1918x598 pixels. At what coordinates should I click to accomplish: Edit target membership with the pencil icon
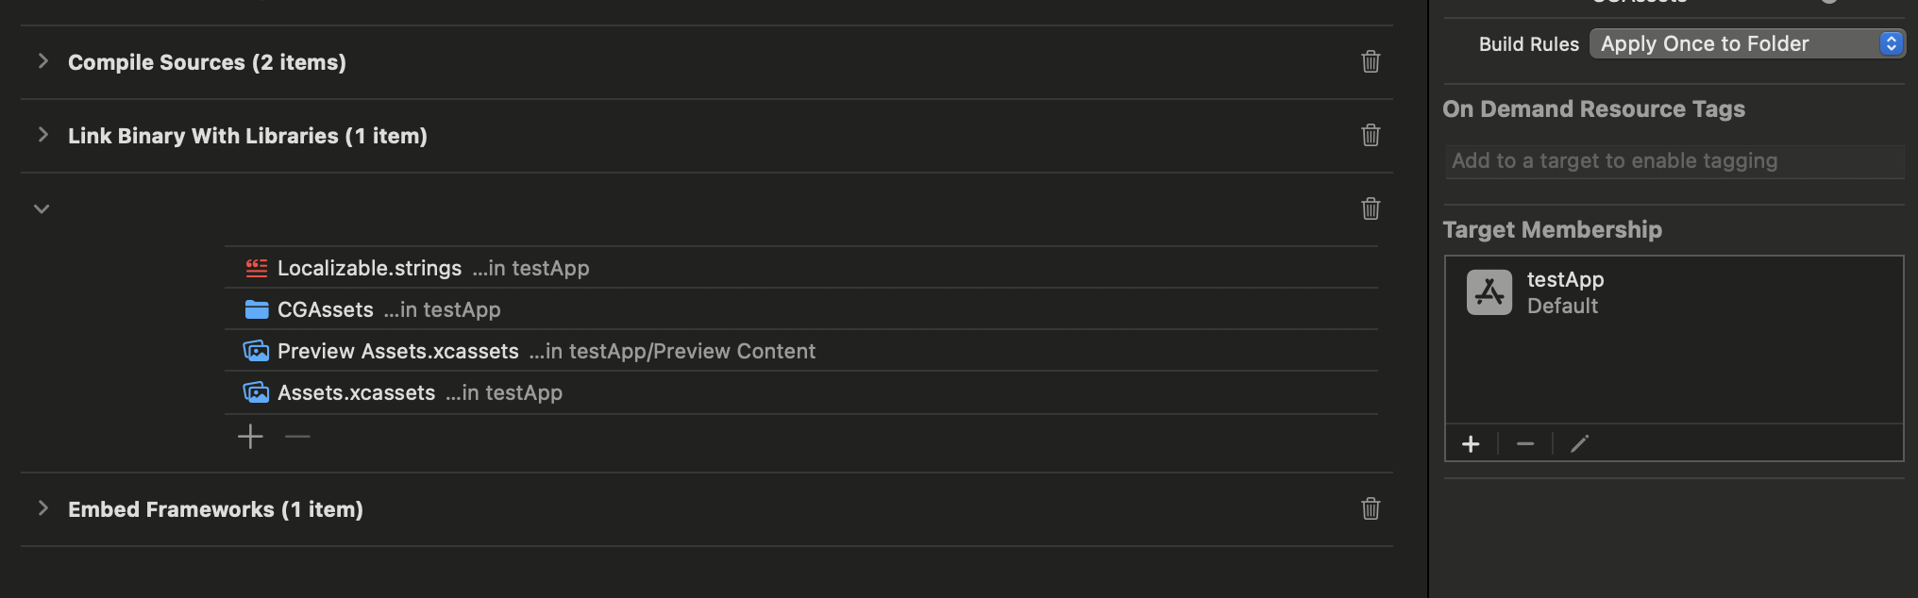(x=1580, y=444)
